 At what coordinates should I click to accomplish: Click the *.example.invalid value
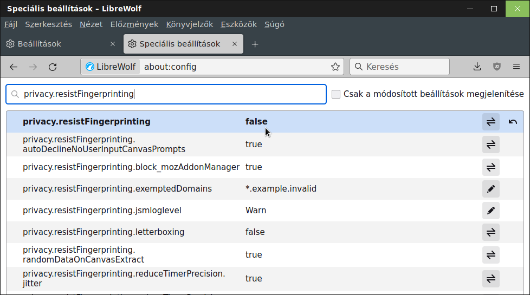click(281, 189)
